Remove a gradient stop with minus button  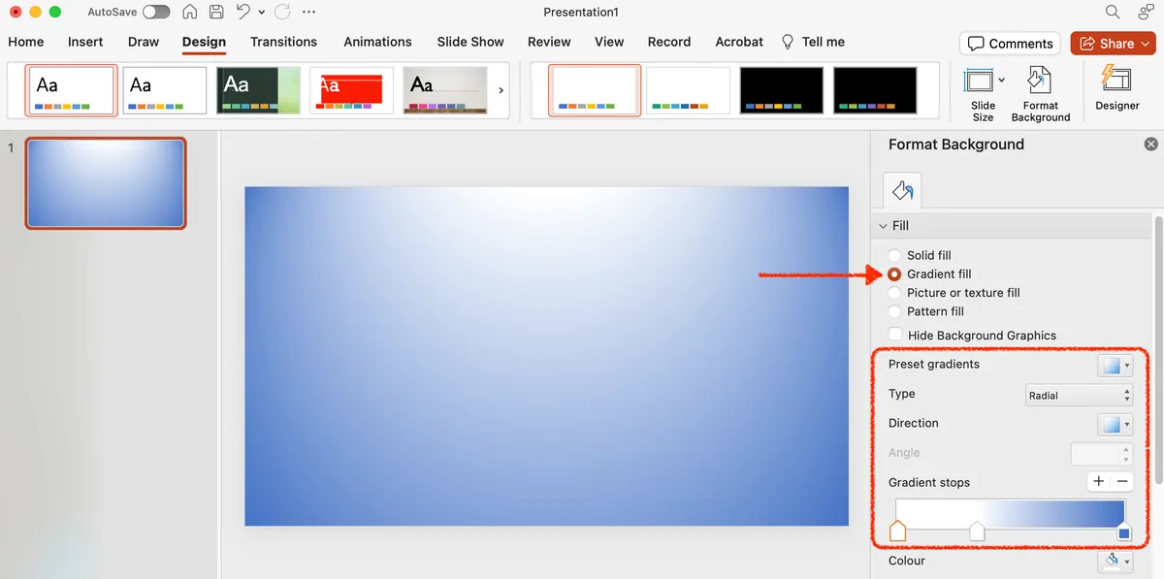pos(1122,481)
